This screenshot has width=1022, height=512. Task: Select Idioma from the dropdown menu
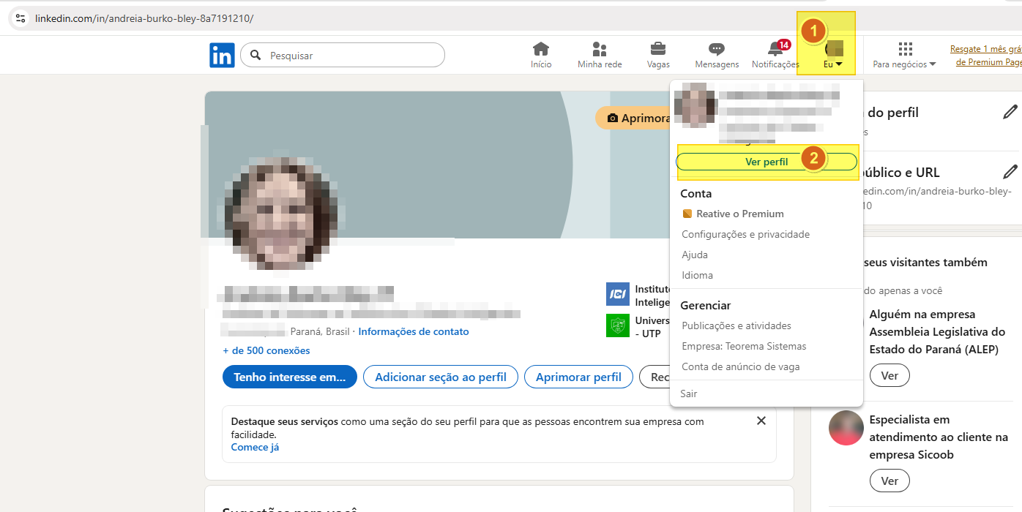(x=697, y=275)
